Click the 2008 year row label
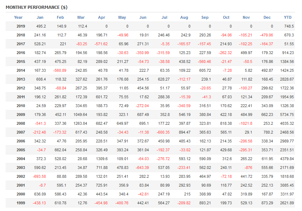Screen dimensions: 302x211 [x=21, y=123]
